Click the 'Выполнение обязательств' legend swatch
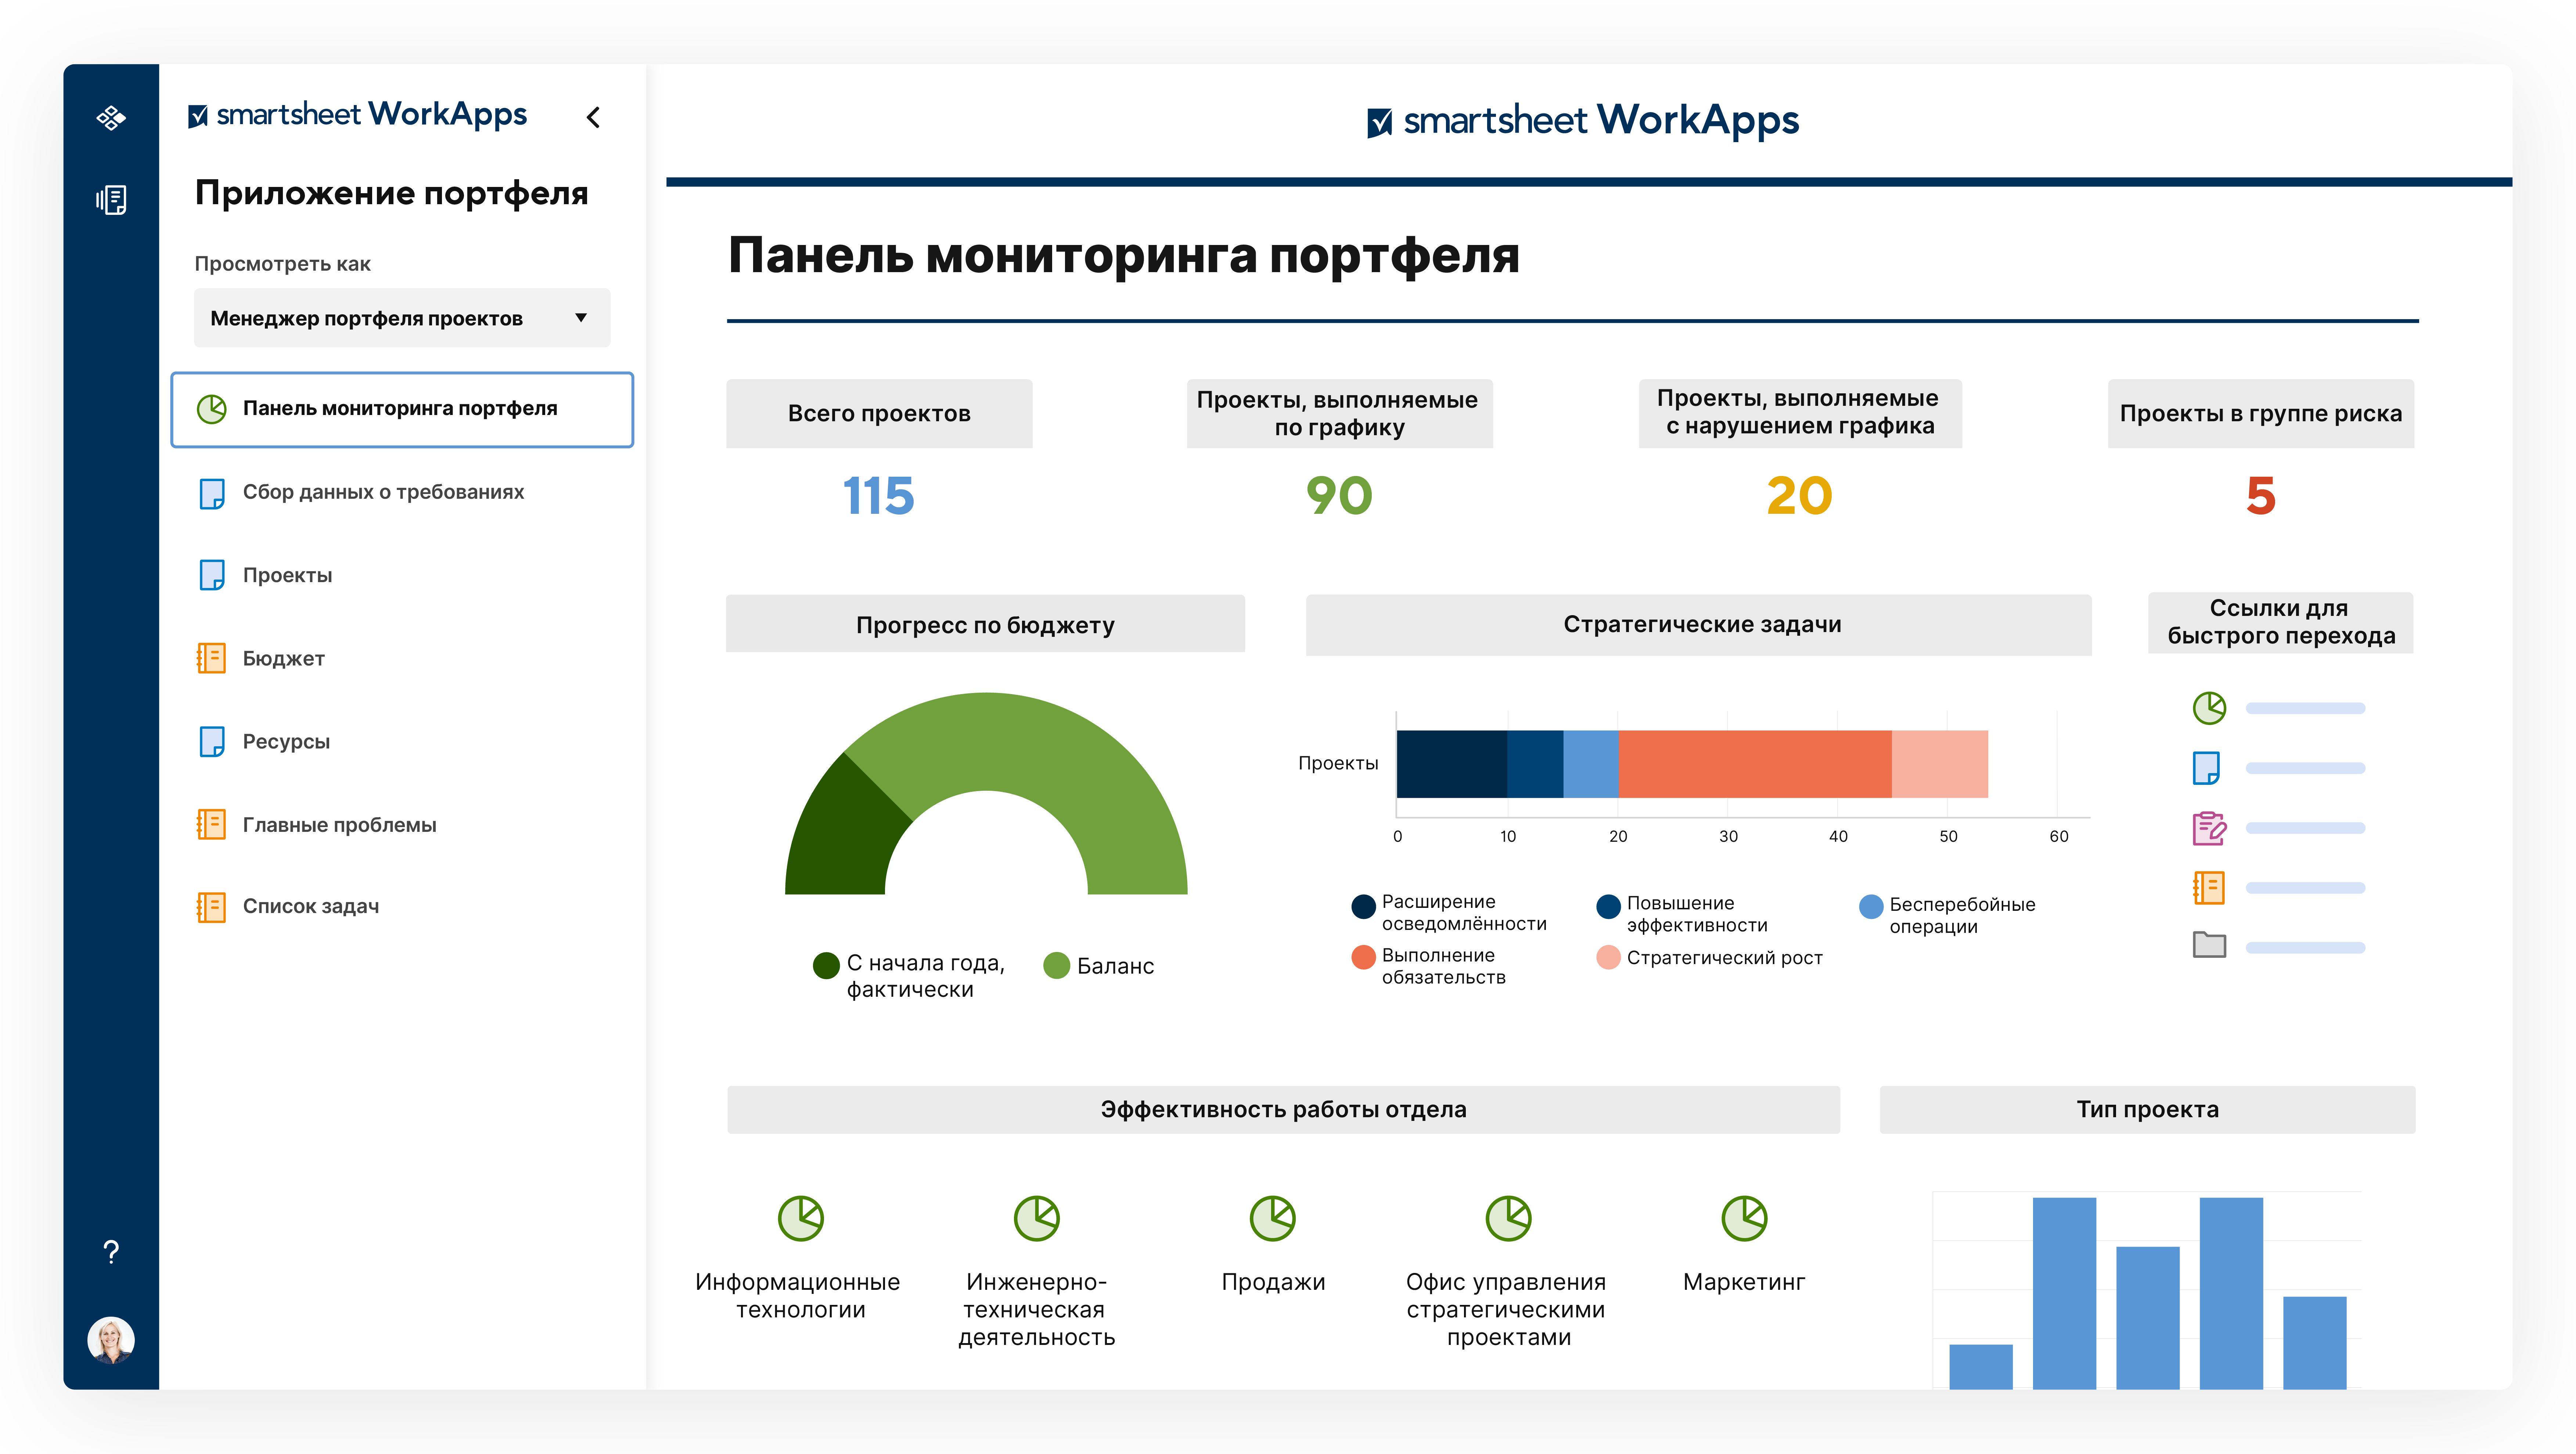Image resolution: width=2576 pixels, height=1454 pixels. 1364,958
